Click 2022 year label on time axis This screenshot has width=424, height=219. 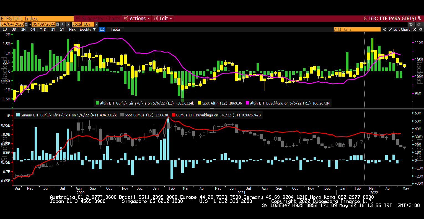pos(374,193)
